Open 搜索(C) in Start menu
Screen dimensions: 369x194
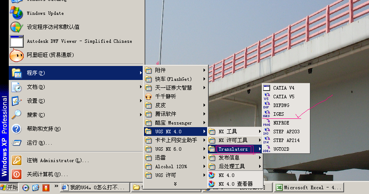pyautogui.click(x=76, y=114)
